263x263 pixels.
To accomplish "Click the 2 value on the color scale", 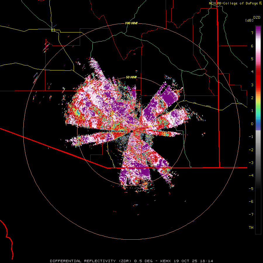I will [x=252, y=98].
